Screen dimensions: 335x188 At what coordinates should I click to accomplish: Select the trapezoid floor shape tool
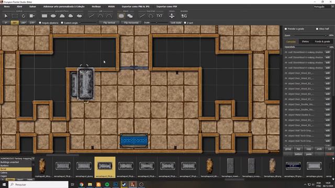coord(62,16)
